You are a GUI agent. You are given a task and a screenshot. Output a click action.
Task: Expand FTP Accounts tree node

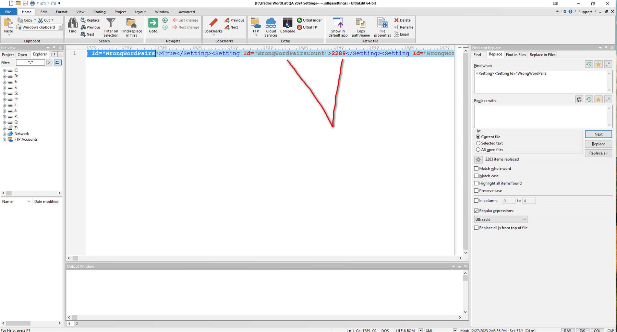(4, 140)
